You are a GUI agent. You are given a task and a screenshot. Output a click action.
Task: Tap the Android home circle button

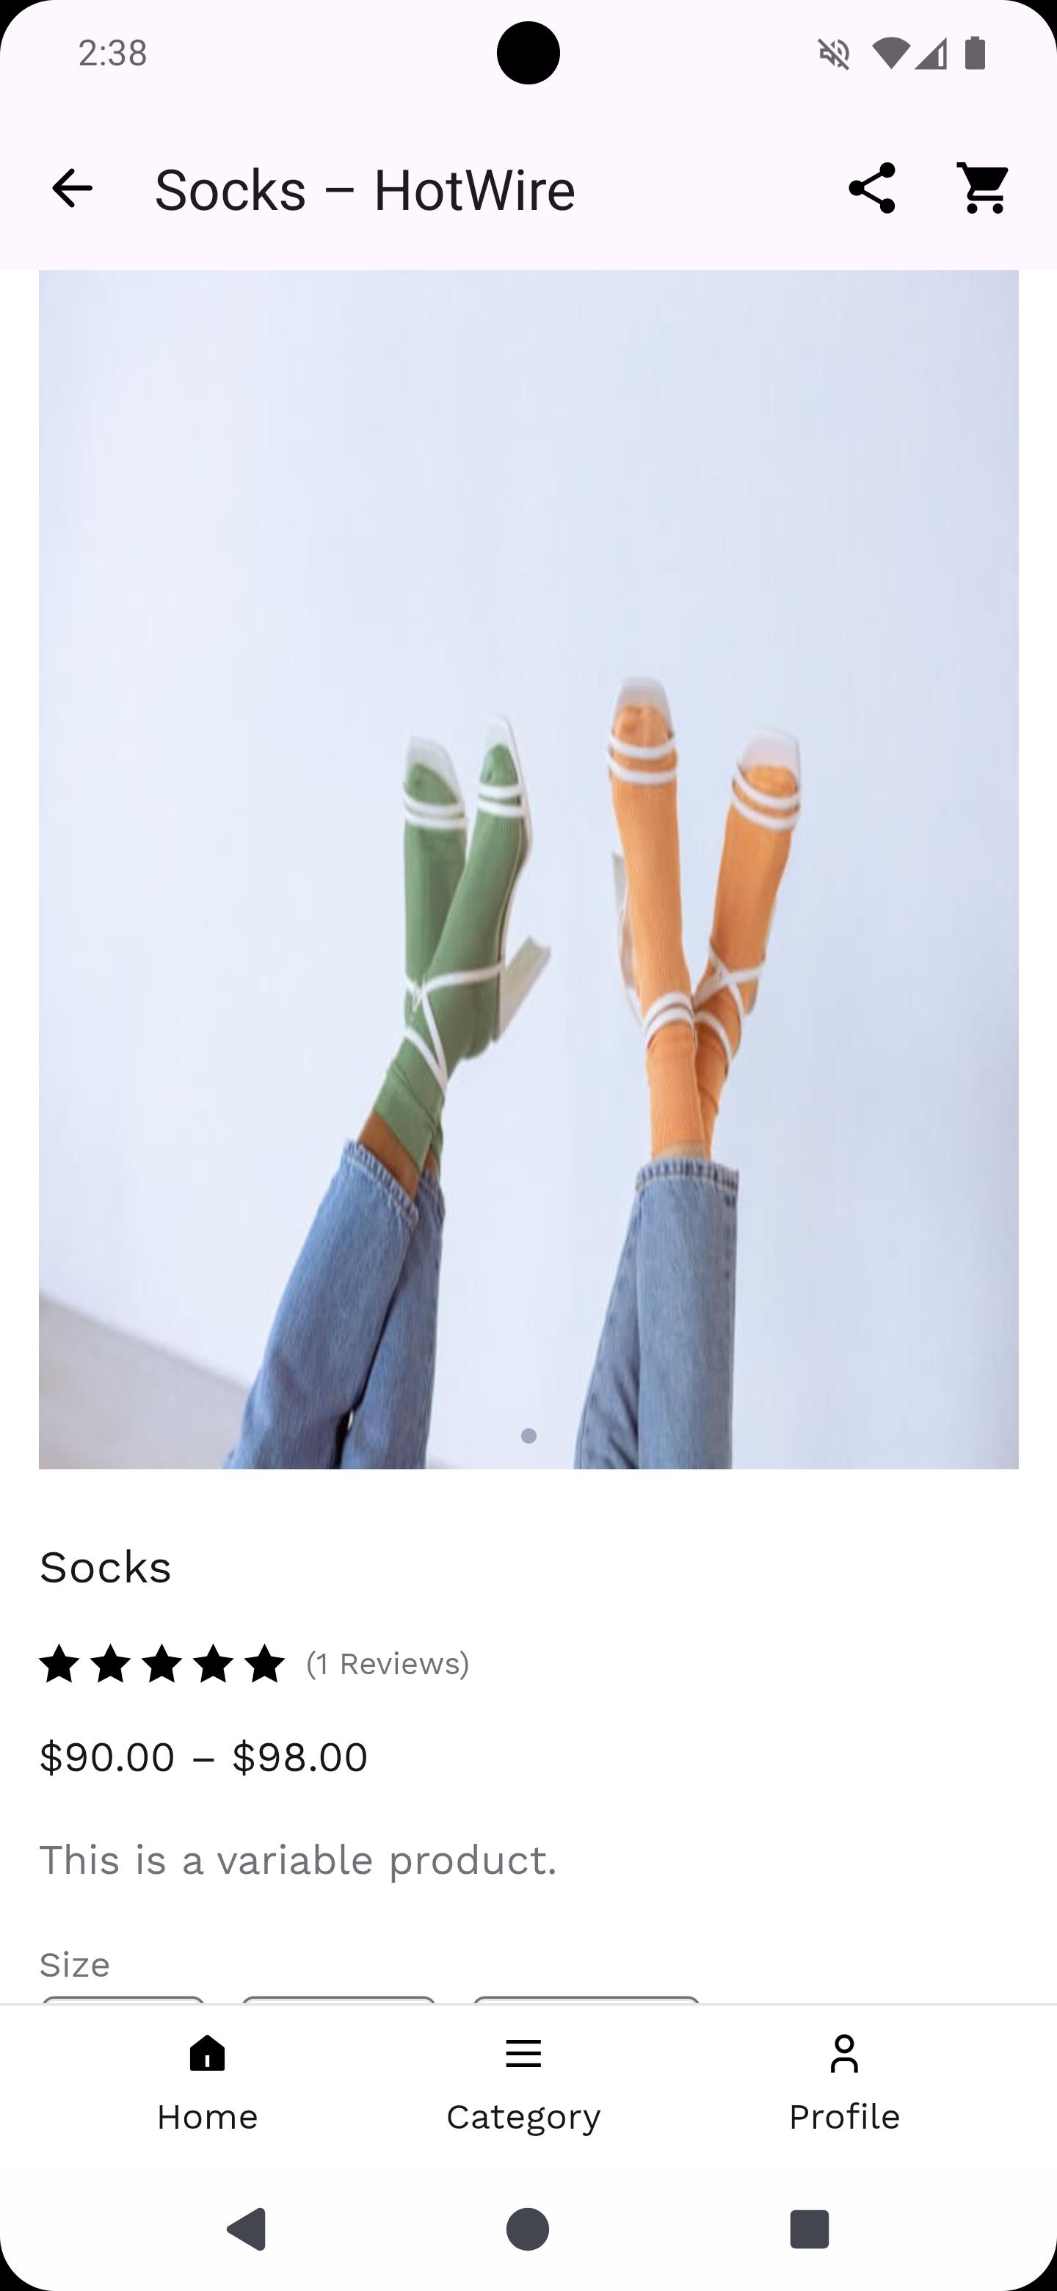point(528,2229)
